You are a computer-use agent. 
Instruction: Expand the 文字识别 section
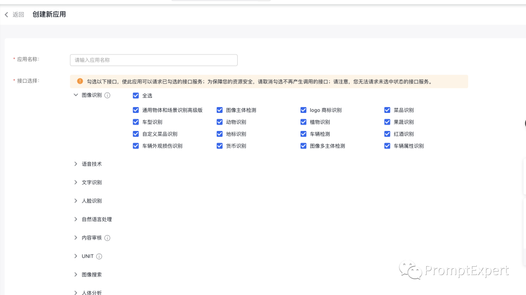pos(76,183)
